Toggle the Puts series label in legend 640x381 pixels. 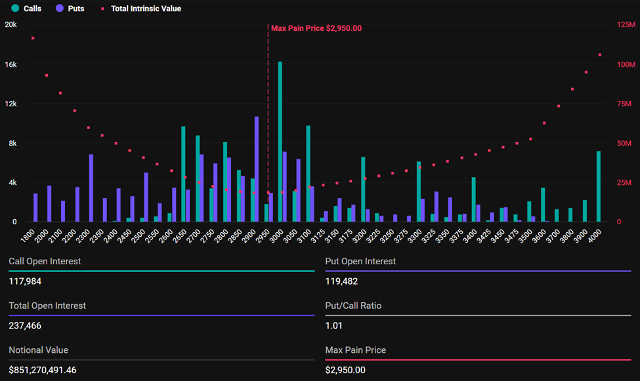(x=76, y=9)
